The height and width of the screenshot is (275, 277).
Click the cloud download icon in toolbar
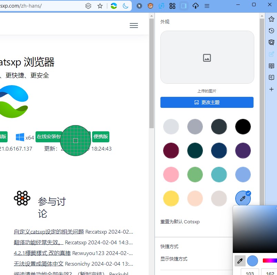click(x=195, y=6)
